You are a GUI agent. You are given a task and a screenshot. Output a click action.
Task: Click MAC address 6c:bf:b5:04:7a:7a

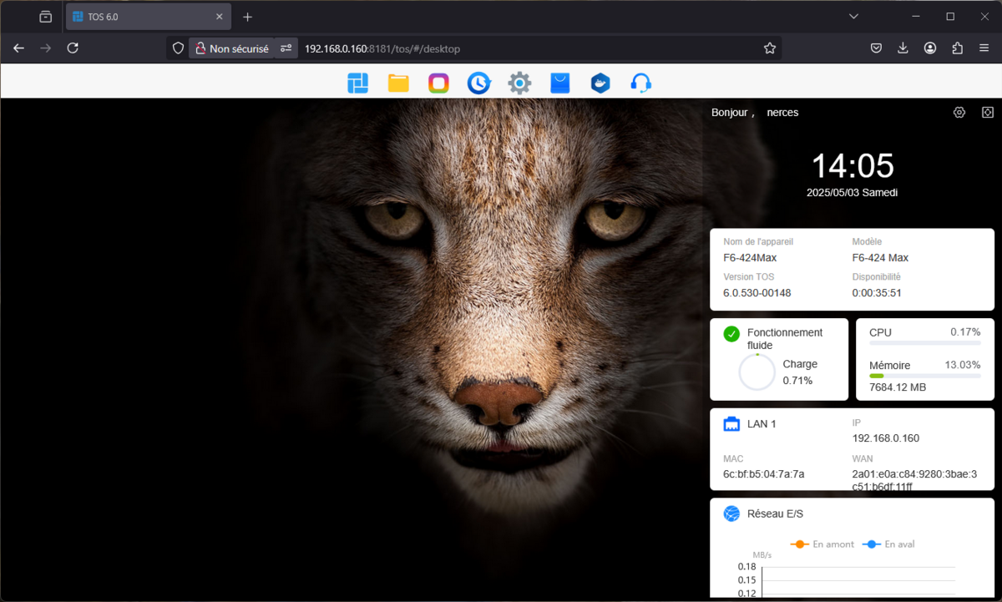pos(763,474)
